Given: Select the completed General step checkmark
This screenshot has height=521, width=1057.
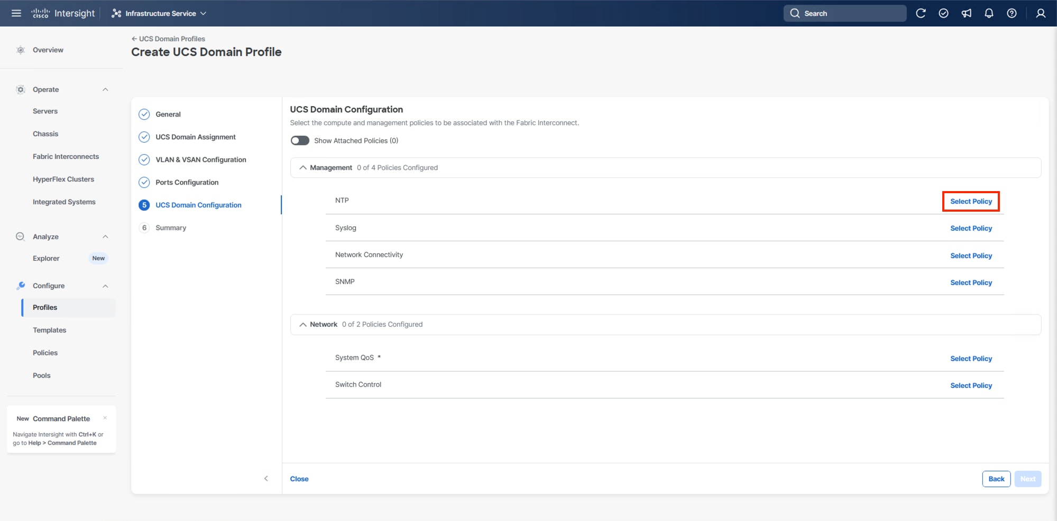Looking at the screenshot, I should click(144, 114).
